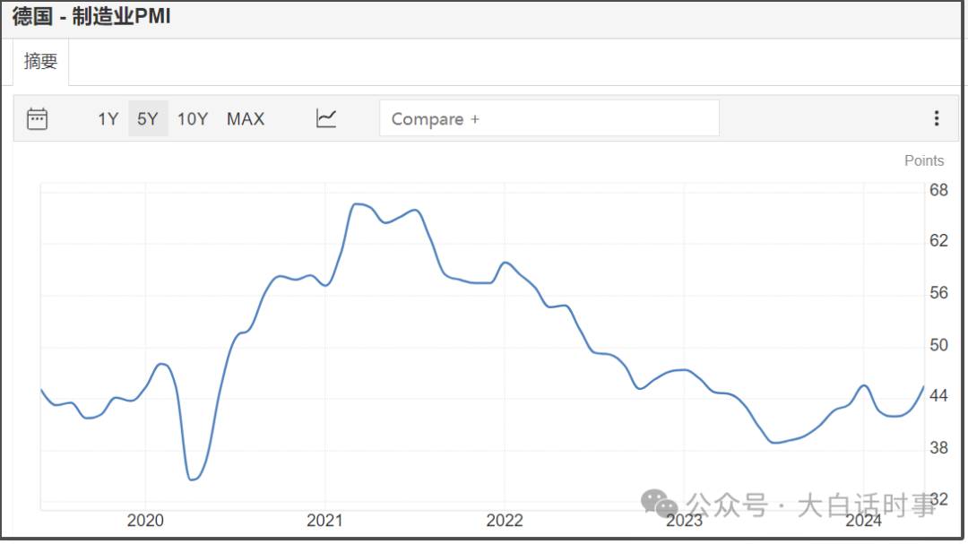Viewport: 968px width, 544px height.
Task: Click the 2021 peak of the PMI line
Action: tap(356, 203)
